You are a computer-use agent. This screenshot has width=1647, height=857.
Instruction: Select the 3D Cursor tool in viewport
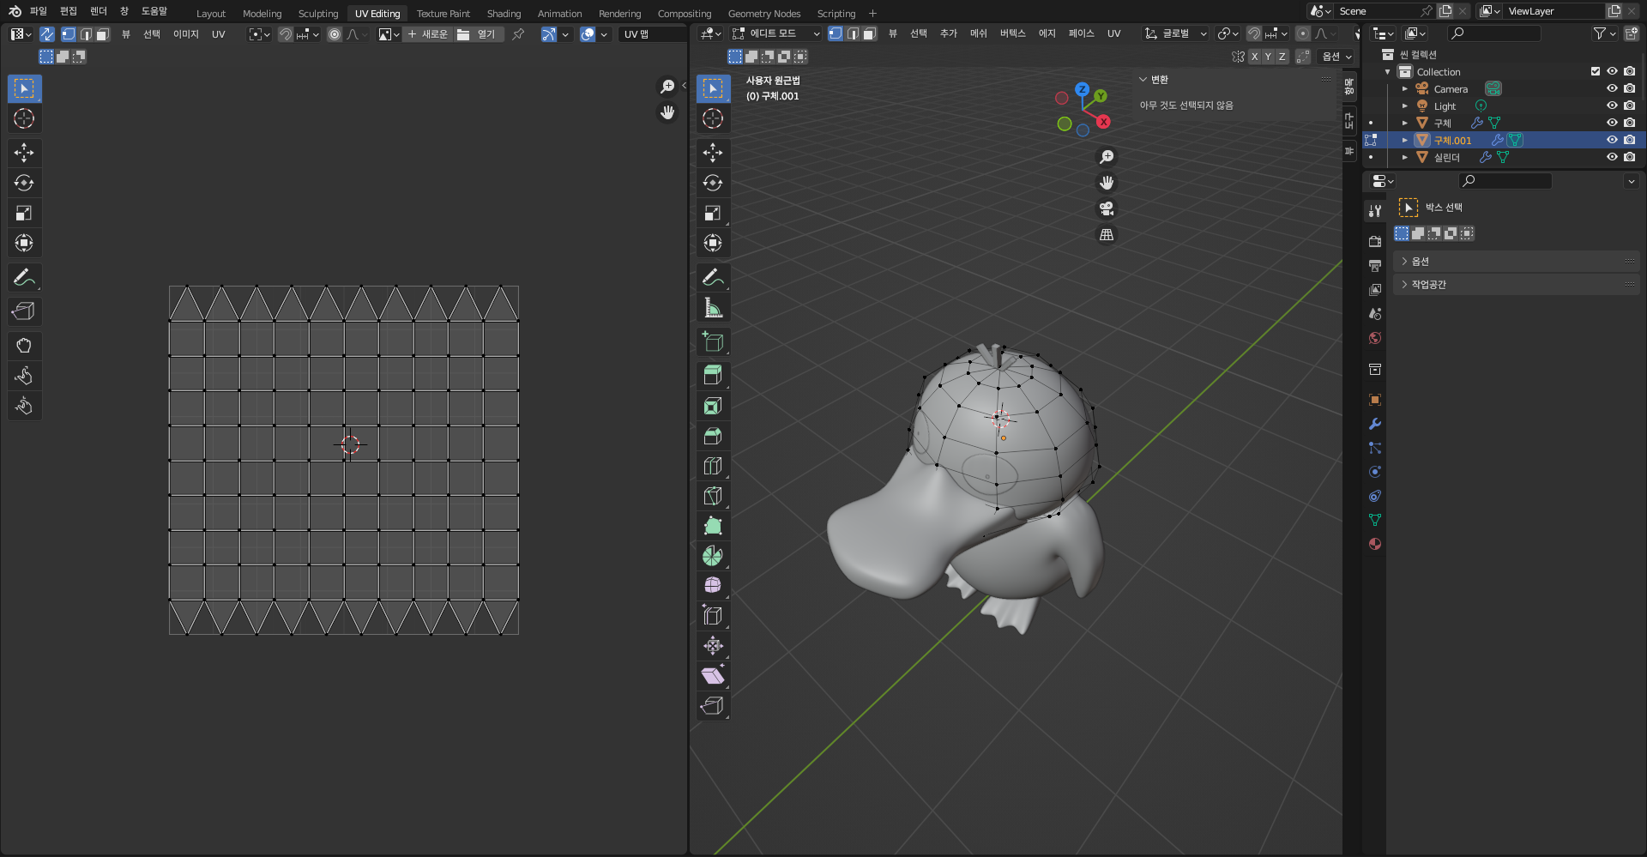[x=713, y=118]
